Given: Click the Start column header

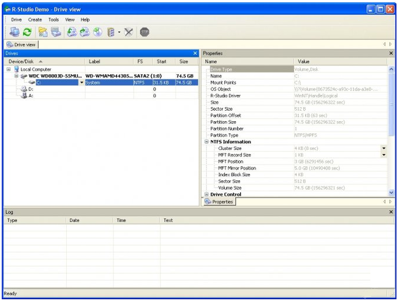Looking at the screenshot, I should 164,61.
